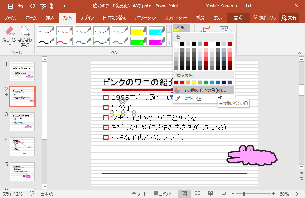Click the Undo arrow icon

pos(21,6)
